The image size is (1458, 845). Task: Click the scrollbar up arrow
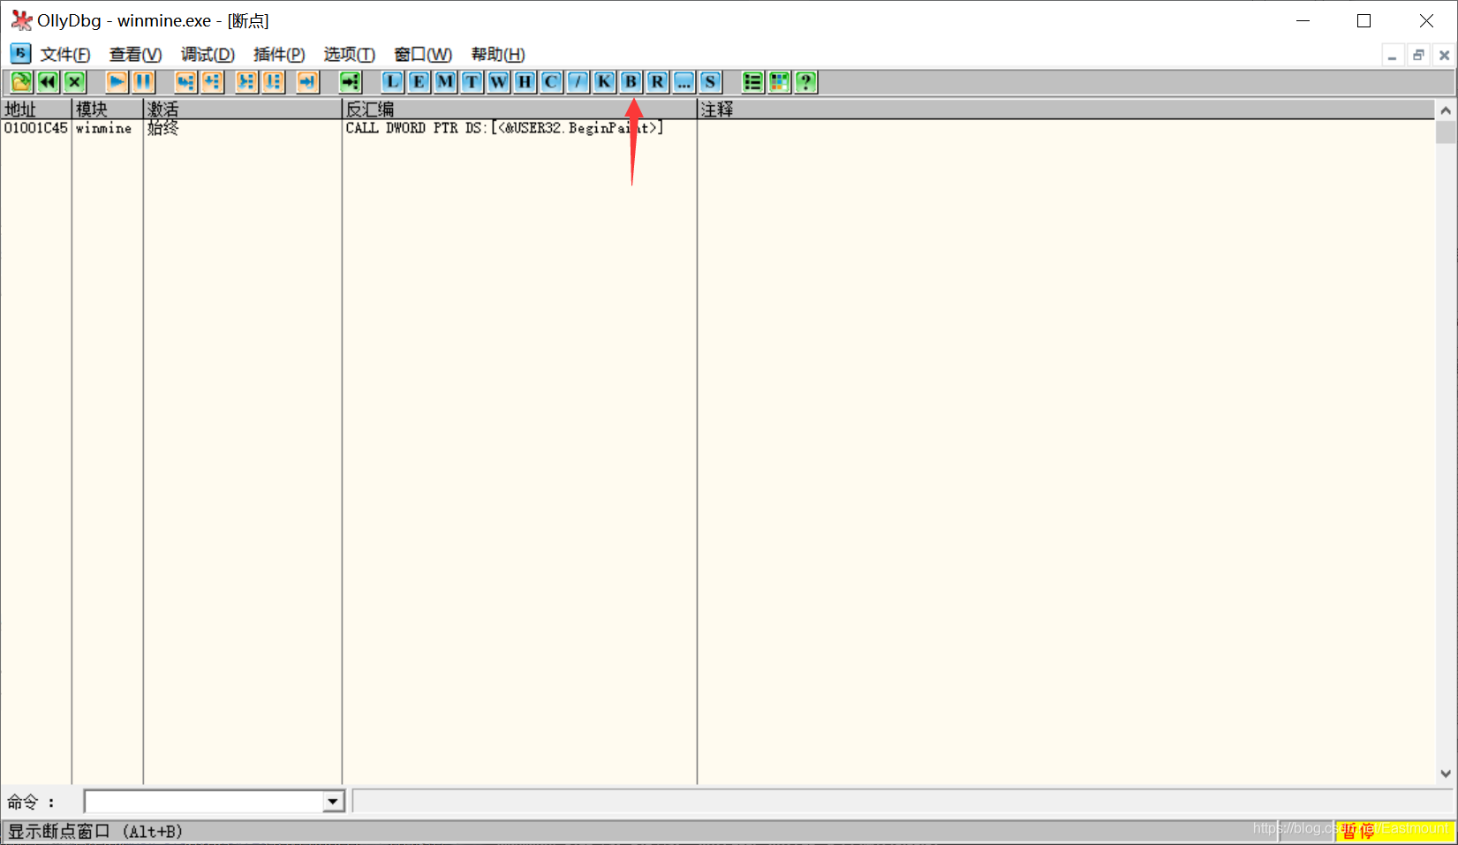pyautogui.click(x=1446, y=110)
